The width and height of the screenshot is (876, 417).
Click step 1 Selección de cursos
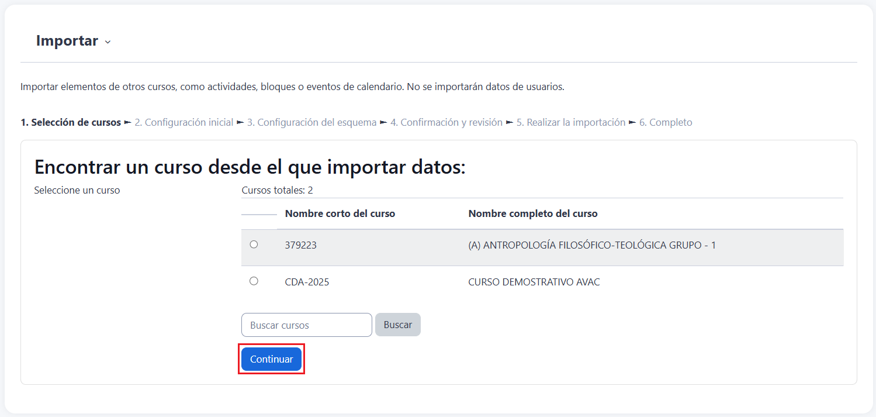(x=71, y=123)
